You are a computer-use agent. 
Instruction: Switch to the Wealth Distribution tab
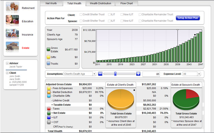[100, 3]
